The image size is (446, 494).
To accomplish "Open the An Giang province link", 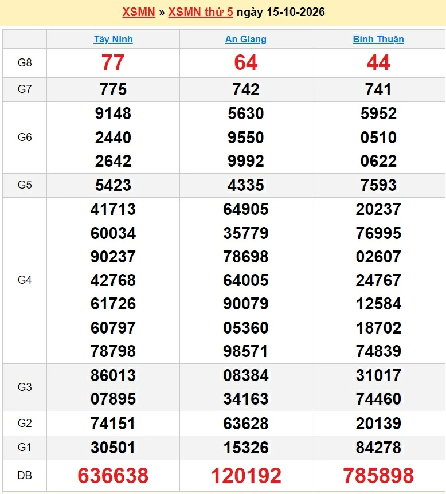I will point(245,39).
